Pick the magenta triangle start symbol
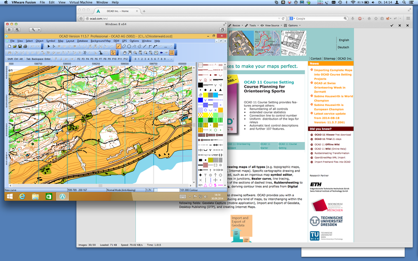Image resolution: width=418 pixels, height=261 pixels. (x=205, y=185)
